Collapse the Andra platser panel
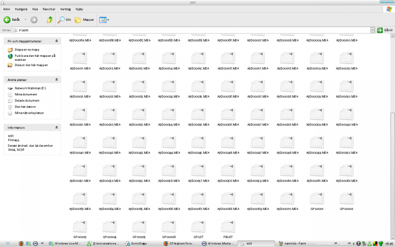The width and height of the screenshot is (395, 247). click(x=56, y=79)
